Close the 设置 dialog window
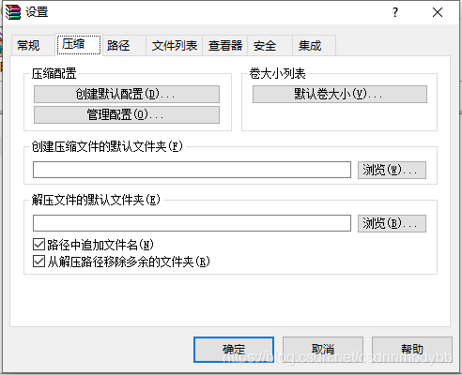Screen dimensions: 462x375 pyautogui.click(x=438, y=12)
